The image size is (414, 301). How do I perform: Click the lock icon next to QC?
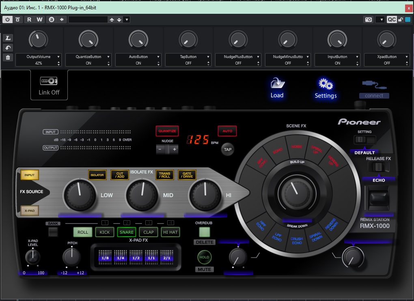[x=401, y=19]
